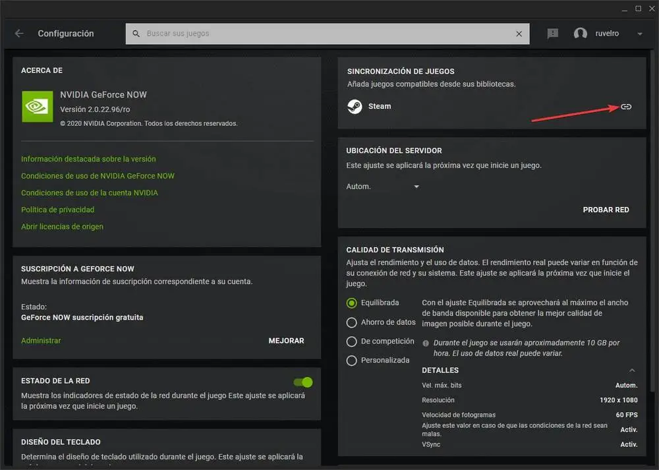Click Versión 2.0.22.96/ro text

(x=95, y=109)
